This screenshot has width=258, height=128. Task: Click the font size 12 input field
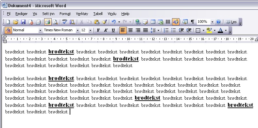point(85,30)
